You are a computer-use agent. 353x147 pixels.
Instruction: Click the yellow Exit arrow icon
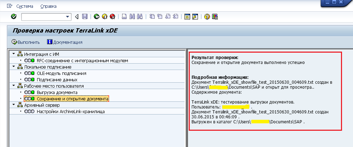[x=104, y=17]
